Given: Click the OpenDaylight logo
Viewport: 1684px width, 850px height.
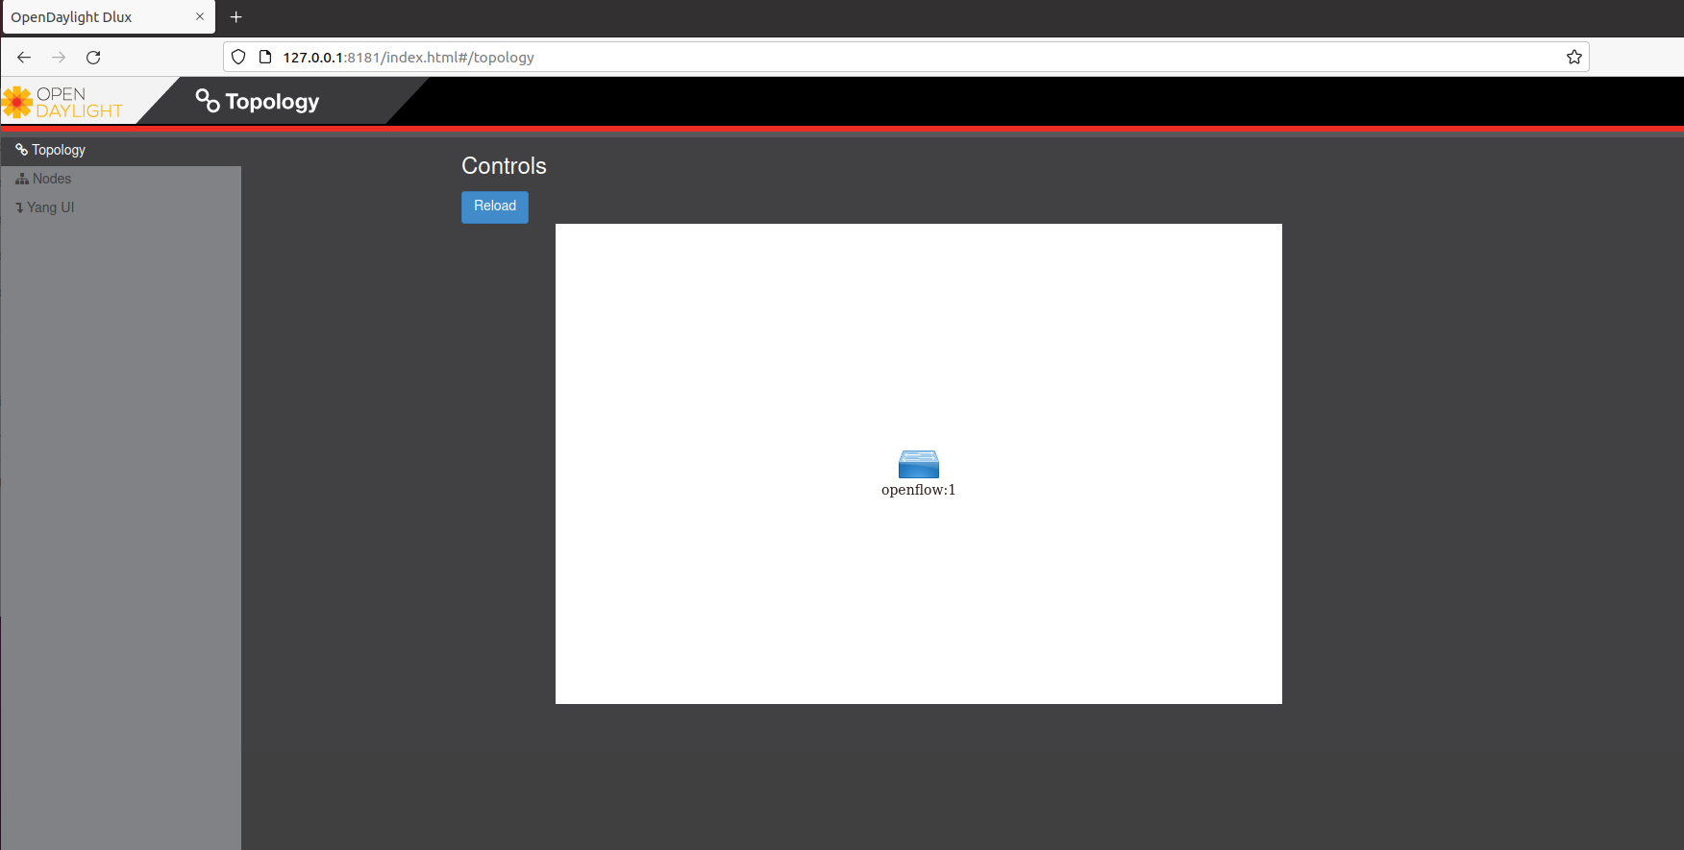Looking at the screenshot, I should point(63,103).
